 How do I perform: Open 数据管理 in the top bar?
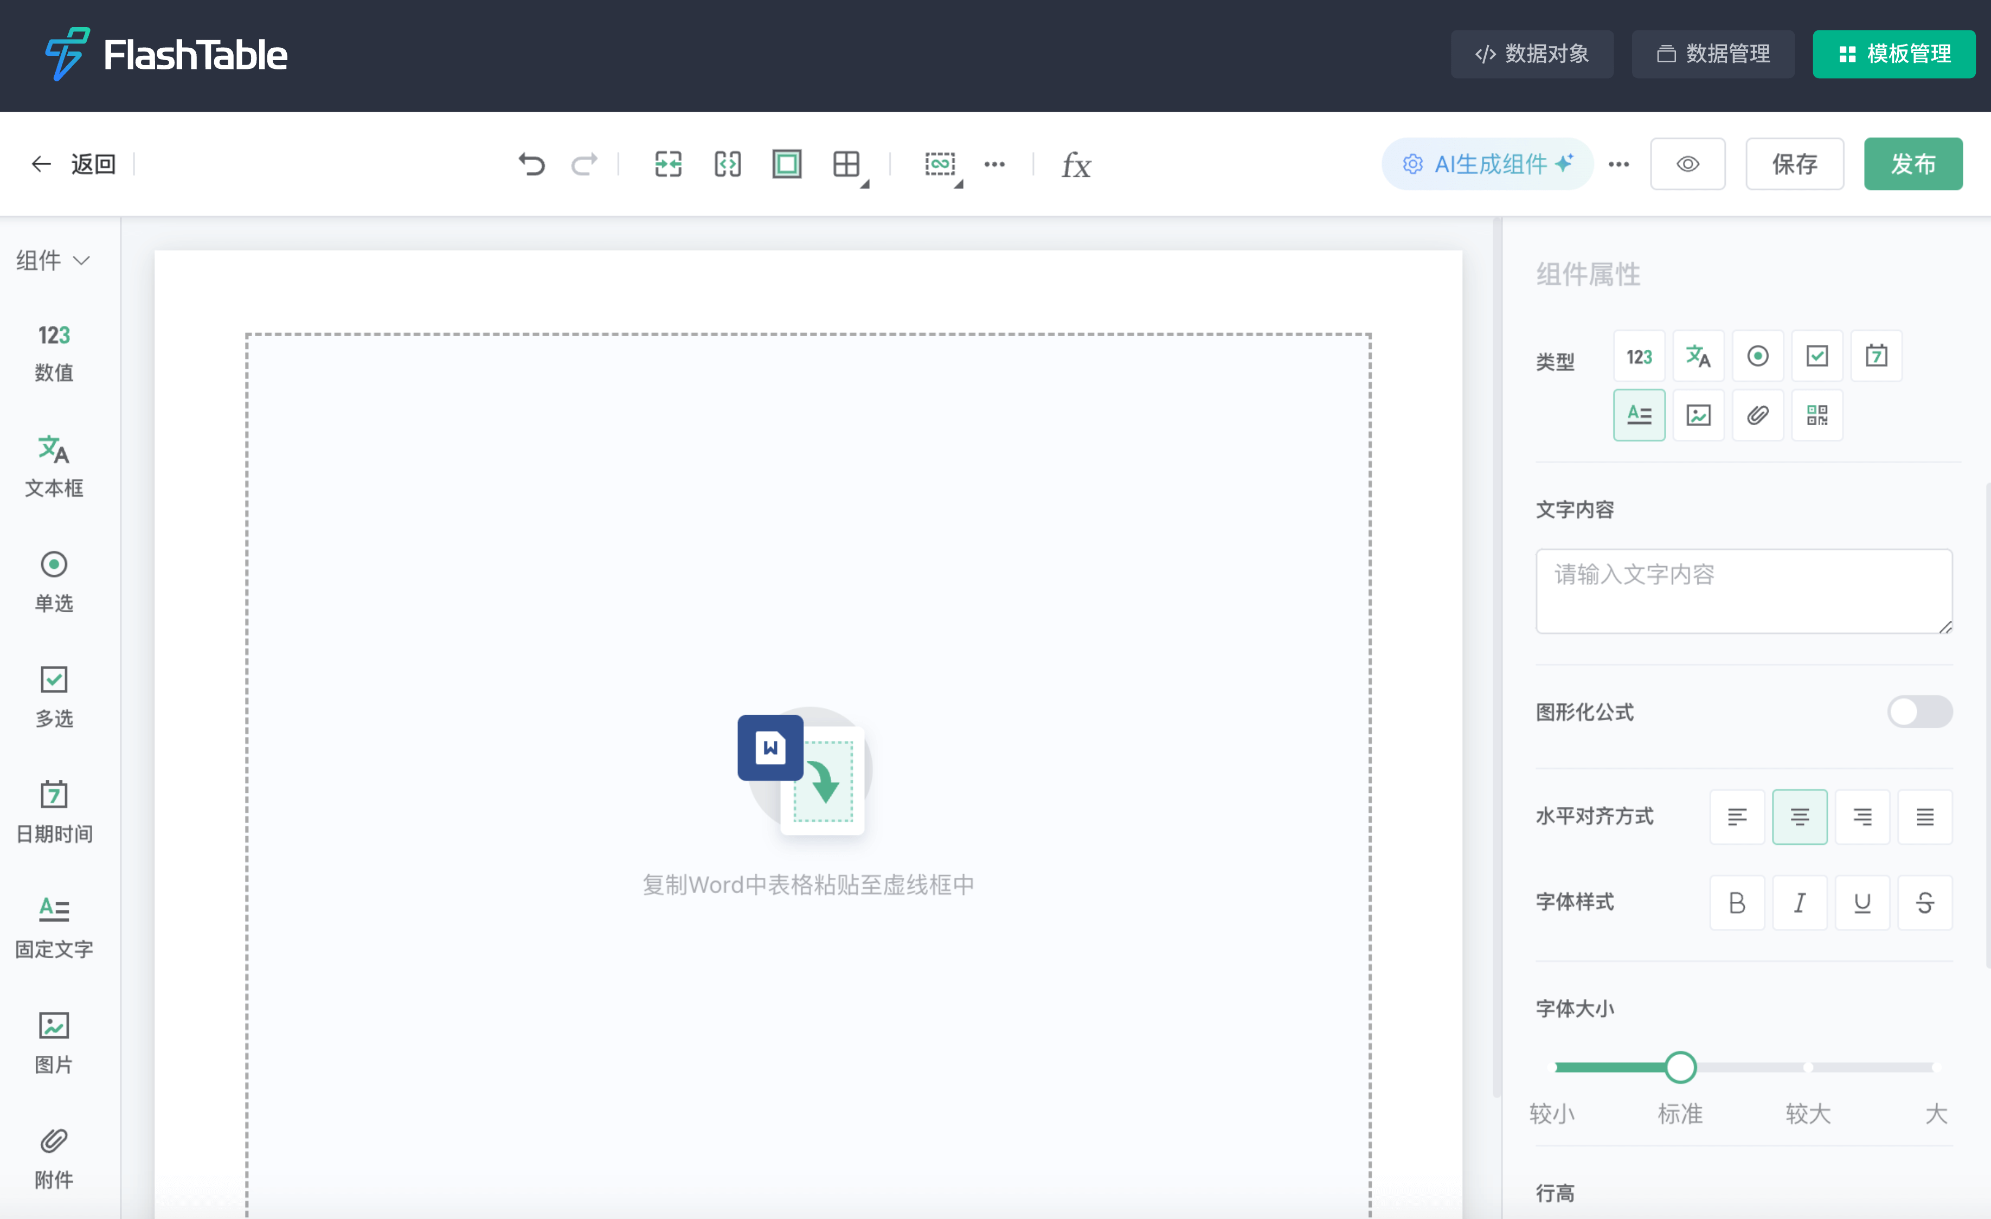pyautogui.click(x=1712, y=53)
